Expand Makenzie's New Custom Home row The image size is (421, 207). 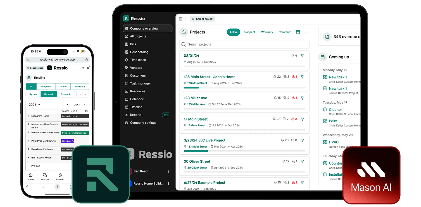click(x=28, y=124)
